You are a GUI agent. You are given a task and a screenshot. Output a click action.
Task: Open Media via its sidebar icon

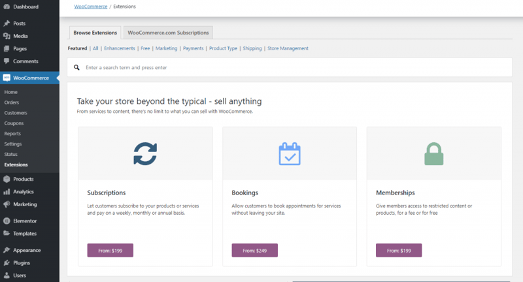7,36
